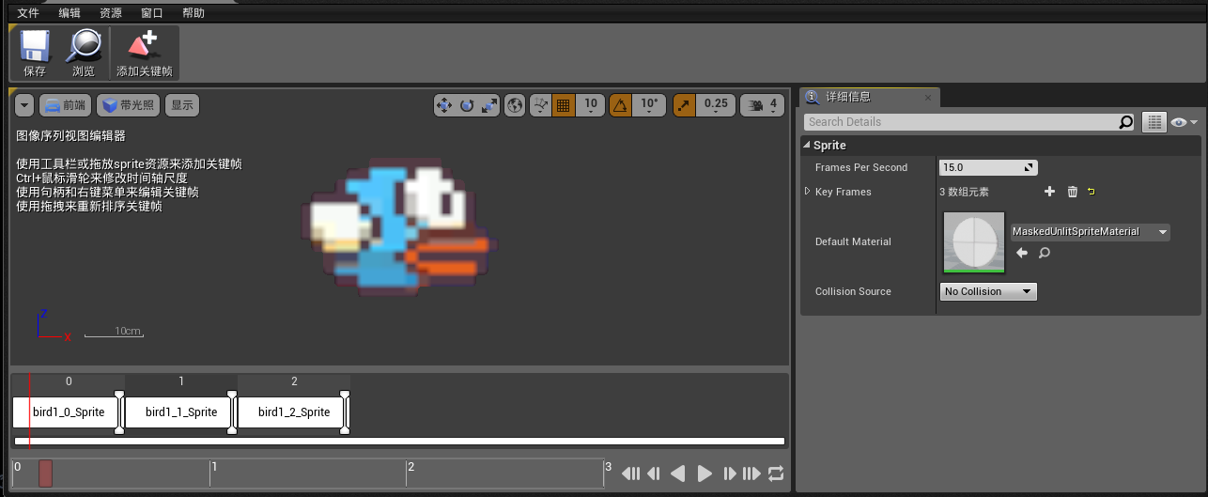Expand the Key Frames array
Image resolution: width=1208 pixels, height=497 pixels.
pyautogui.click(x=807, y=192)
